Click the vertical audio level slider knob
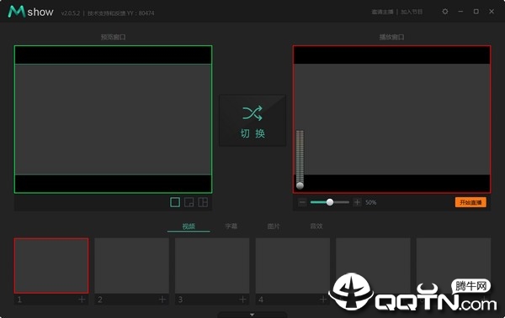The height and width of the screenshot is (318, 505). point(300,185)
